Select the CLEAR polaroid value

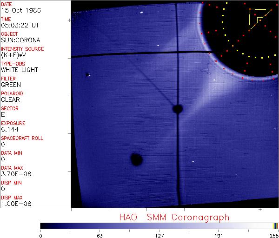(11, 99)
